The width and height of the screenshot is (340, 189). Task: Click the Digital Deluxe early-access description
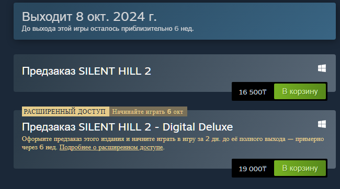pyautogui.click(x=173, y=143)
